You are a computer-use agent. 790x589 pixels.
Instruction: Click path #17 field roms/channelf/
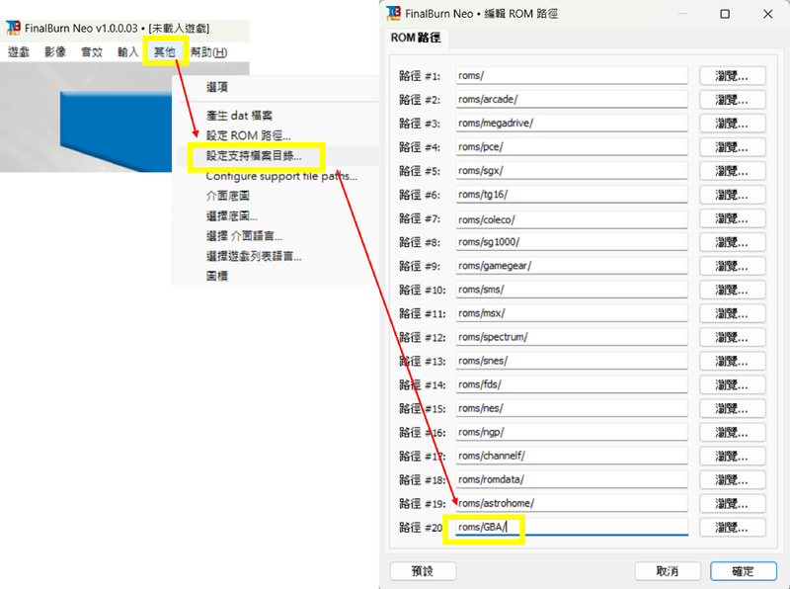(572, 456)
